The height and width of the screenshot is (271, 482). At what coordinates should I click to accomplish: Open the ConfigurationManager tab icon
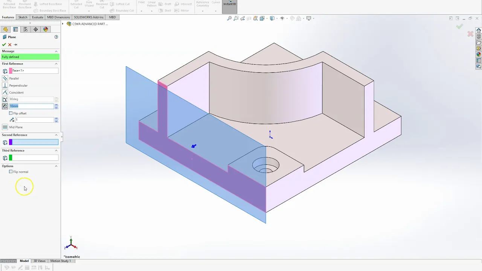pos(26,29)
